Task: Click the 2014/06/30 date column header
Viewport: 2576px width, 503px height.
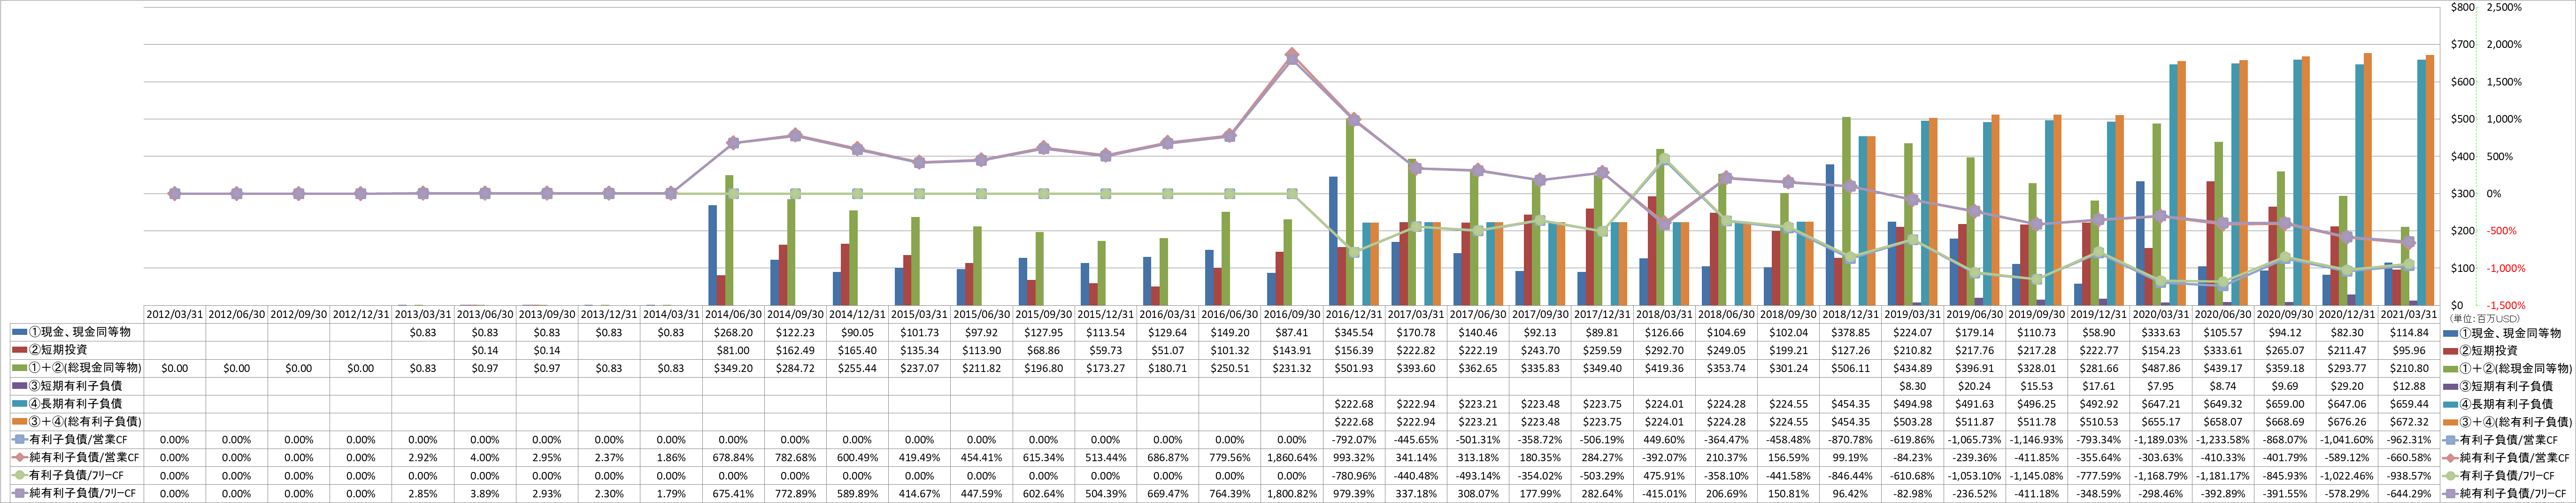Action: [733, 314]
